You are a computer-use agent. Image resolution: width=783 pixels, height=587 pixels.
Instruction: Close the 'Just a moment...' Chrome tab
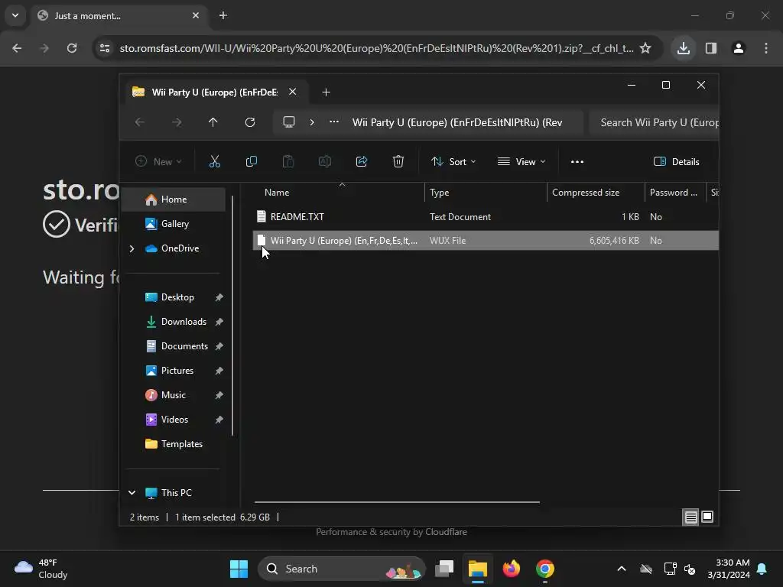tap(196, 15)
